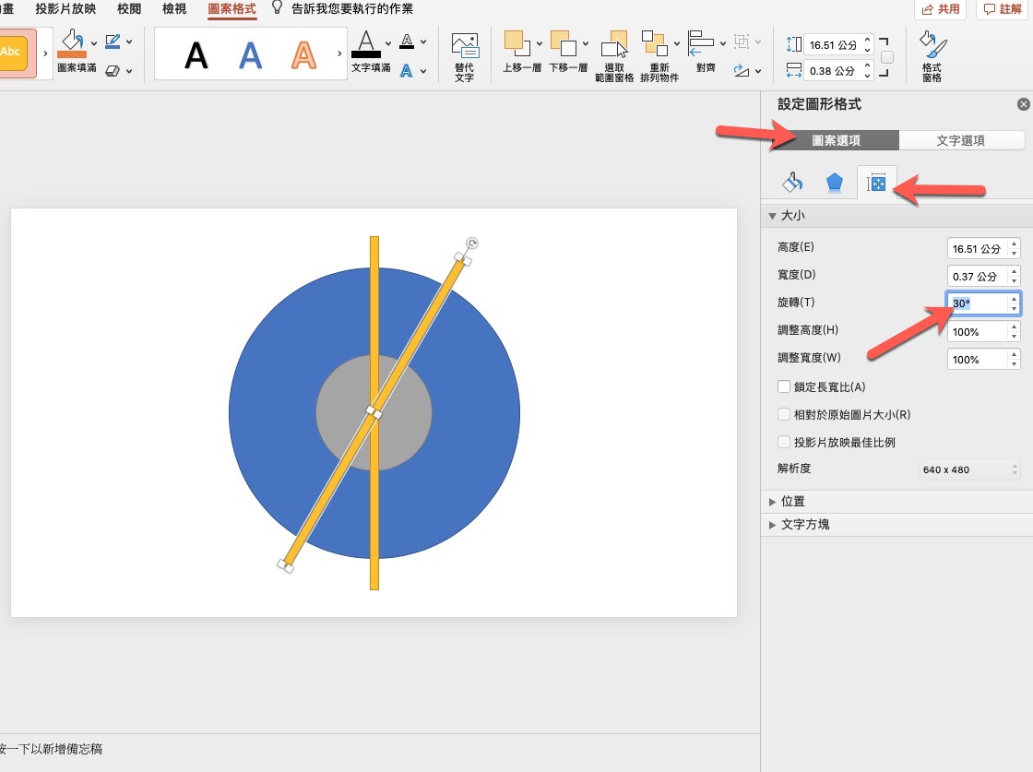This screenshot has height=772, width=1033.
Task: Click the 上移一層 bring forward icon
Action: click(x=517, y=43)
